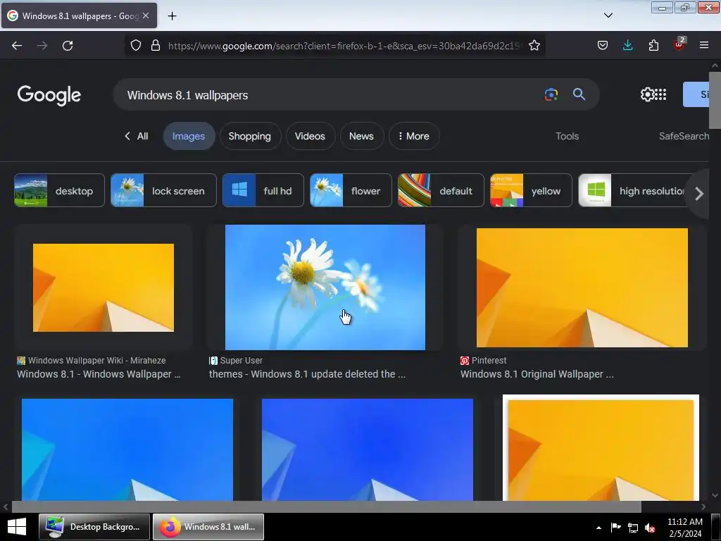Filter results by default chip
Viewport: 721px width, 541px height.
pos(441,190)
